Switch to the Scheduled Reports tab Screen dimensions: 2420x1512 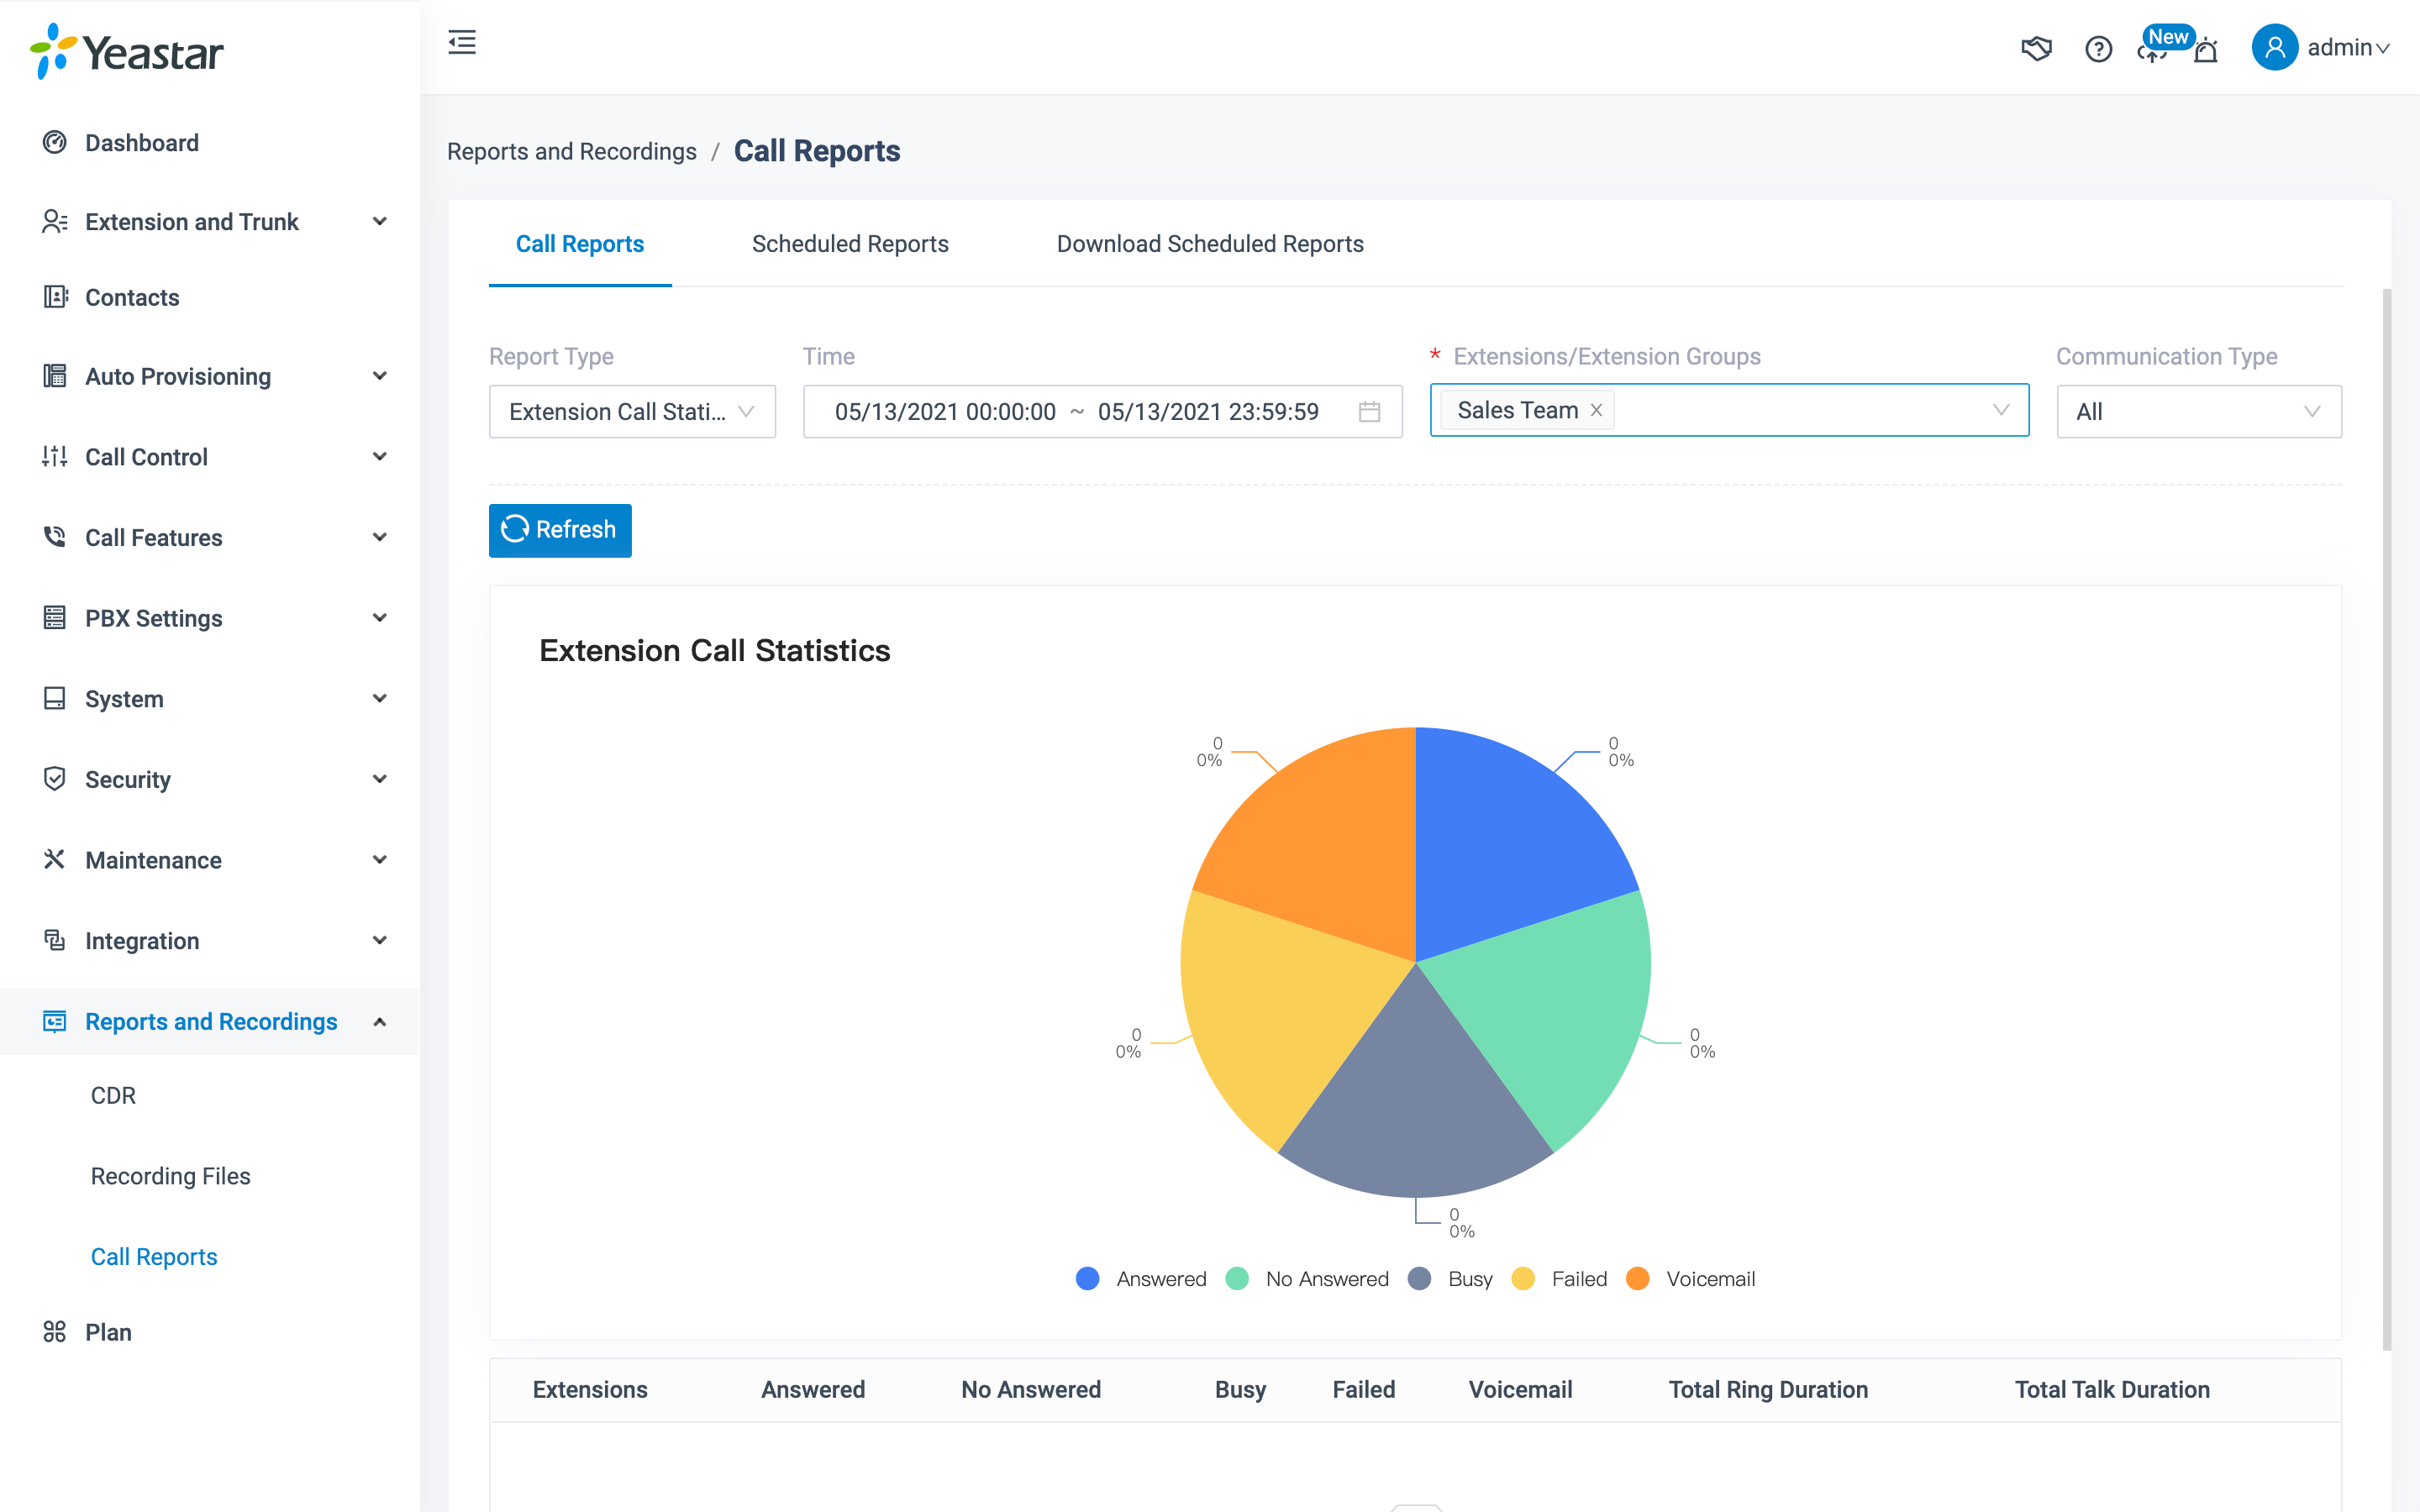[x=850, y=243]
